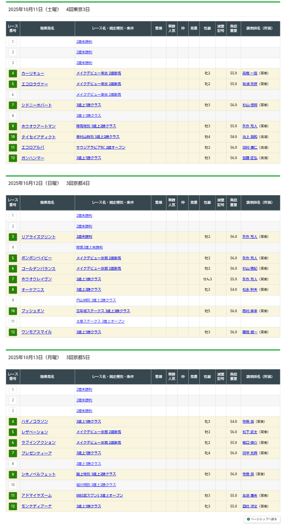Open trainer 松下 武士 link
The width and height of the screenshot is (286, 527).
[x=250, y=432]
